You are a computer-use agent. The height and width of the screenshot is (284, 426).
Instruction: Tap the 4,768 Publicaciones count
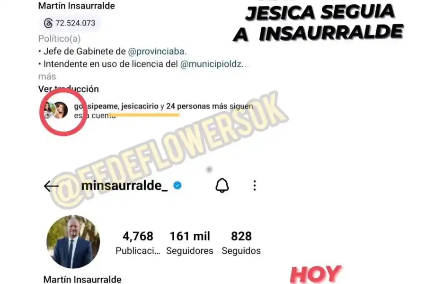coord(138,243)
